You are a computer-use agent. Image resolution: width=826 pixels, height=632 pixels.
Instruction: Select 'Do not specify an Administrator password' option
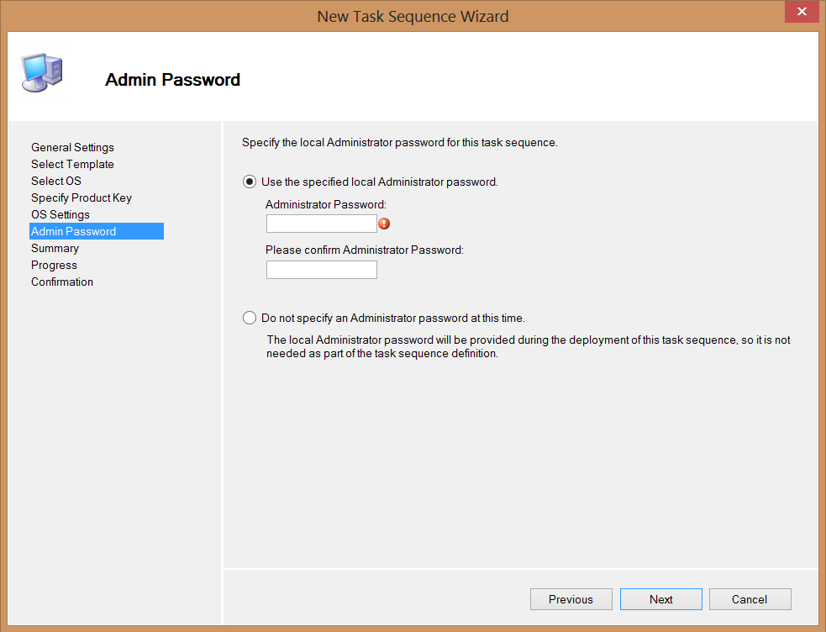tap(250, 318)
